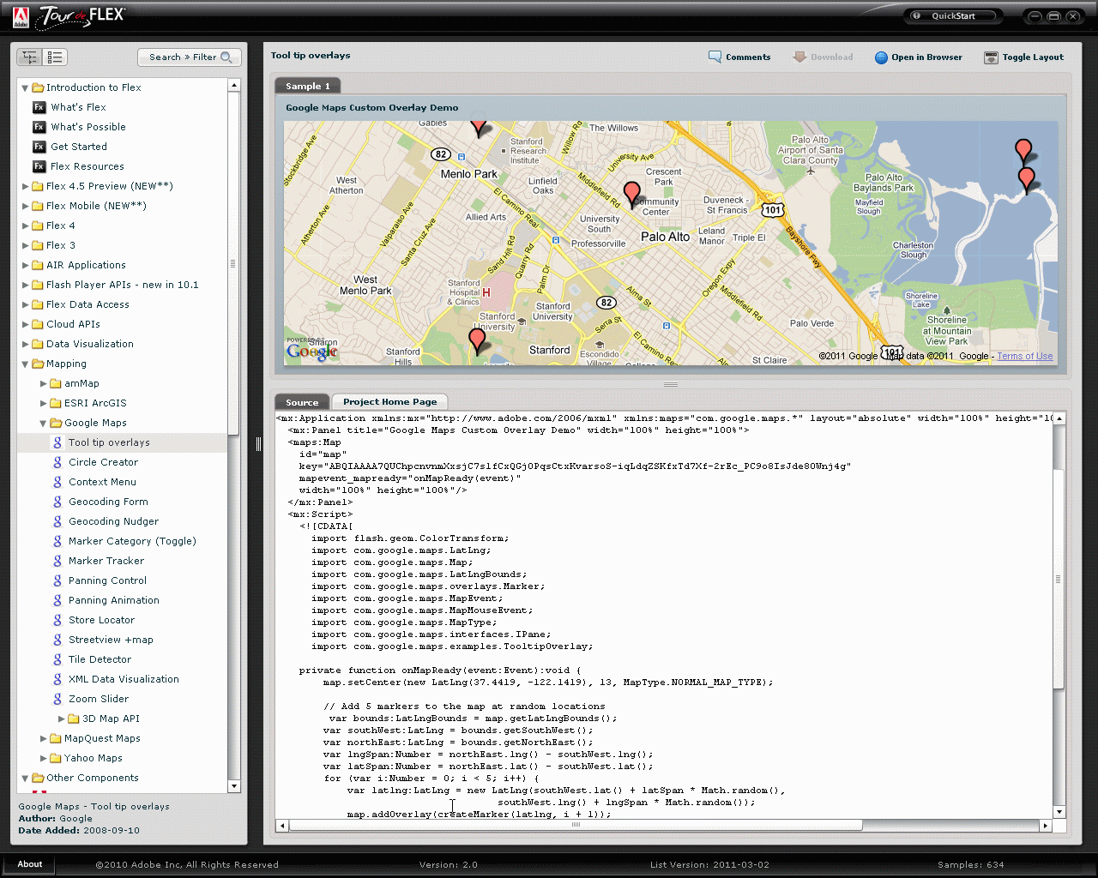Viewport: 1098px width, 878px height.
Task: Expand the Flex 4.5 Preview folder
Action: pos(26,186)
